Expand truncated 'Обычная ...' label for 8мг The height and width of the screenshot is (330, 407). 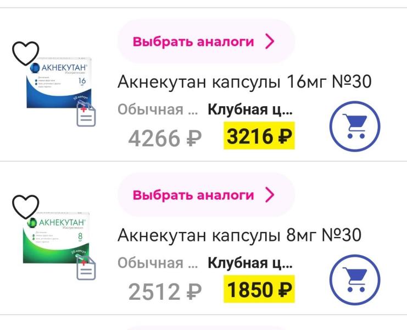point(158,263)
